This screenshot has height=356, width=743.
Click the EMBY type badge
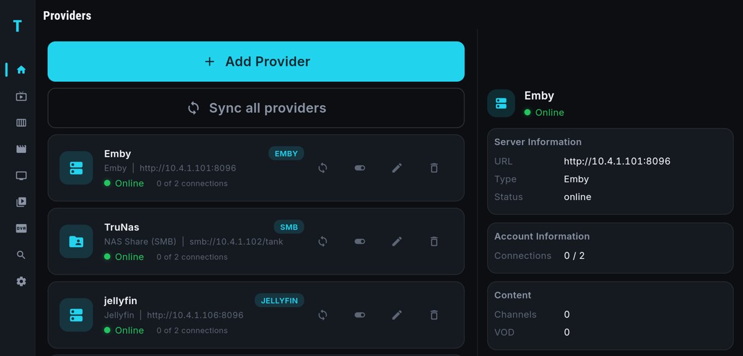(x=286, y=154)
